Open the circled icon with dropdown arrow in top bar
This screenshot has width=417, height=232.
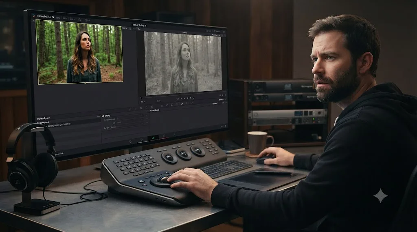click(x=87, y=20)
